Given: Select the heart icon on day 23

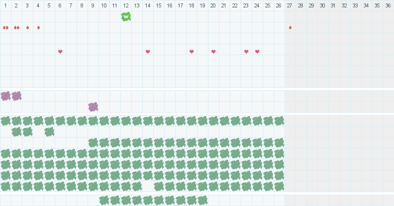Looking at the screenshot, I should [x=246, y=52].
